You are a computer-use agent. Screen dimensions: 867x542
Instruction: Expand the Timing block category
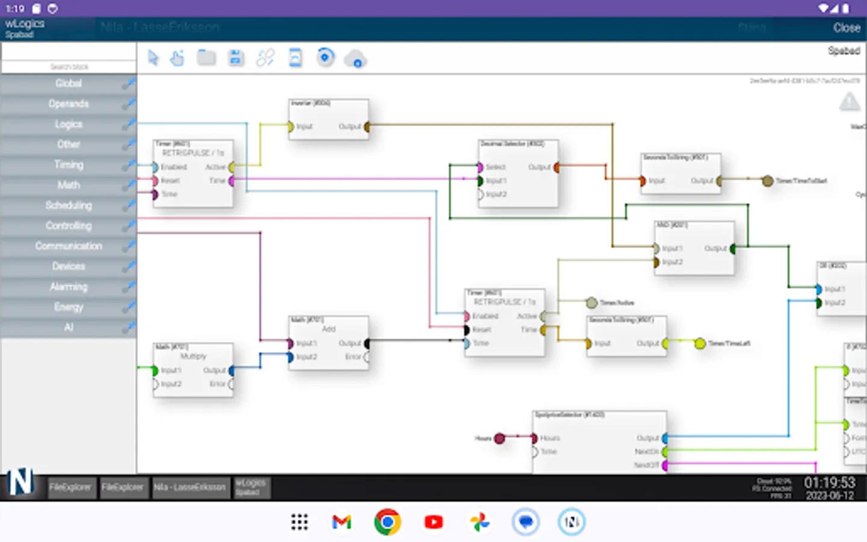pos(69,165)
